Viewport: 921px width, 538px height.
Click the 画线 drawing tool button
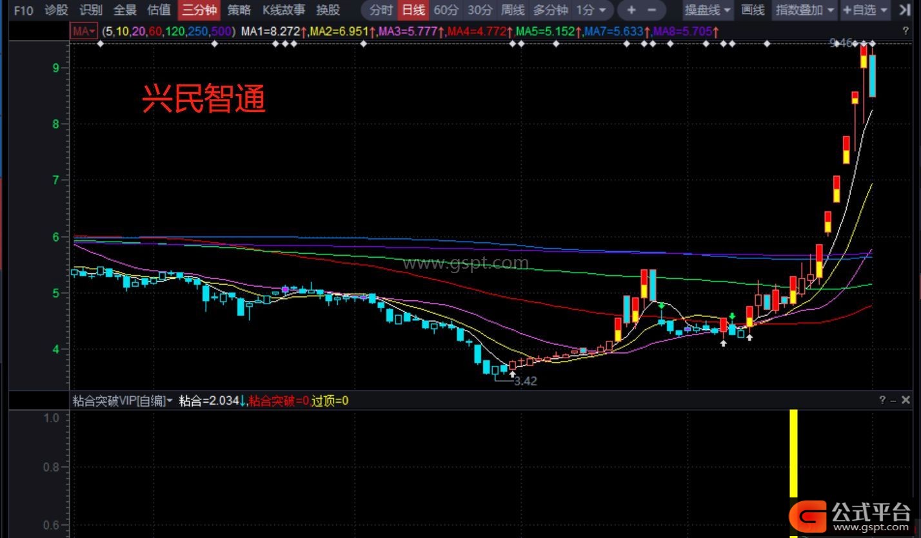tap(753, 10)
